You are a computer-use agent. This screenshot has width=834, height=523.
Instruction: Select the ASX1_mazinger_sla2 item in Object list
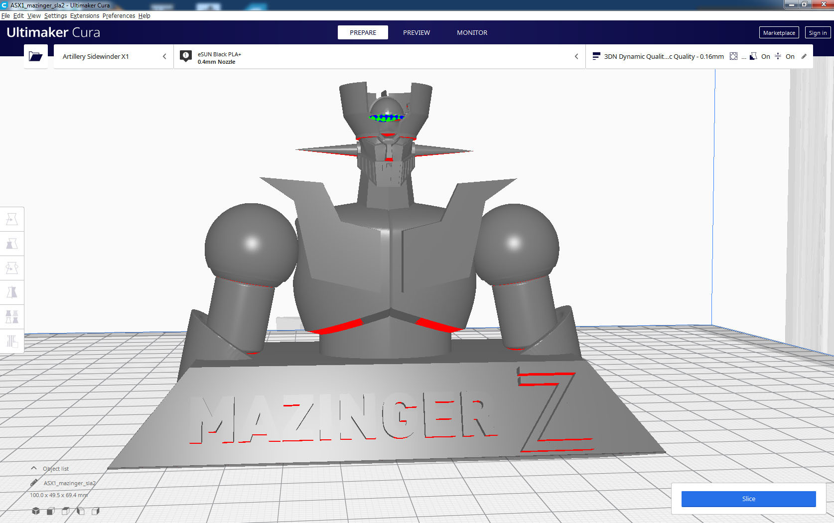coord(70,483)
